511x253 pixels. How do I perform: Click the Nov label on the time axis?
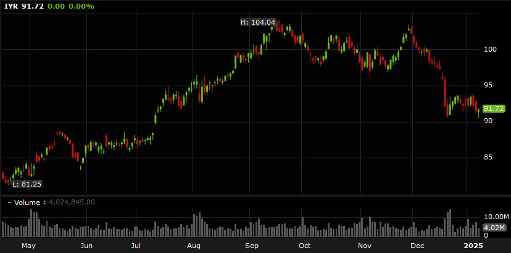pos(364,246)
